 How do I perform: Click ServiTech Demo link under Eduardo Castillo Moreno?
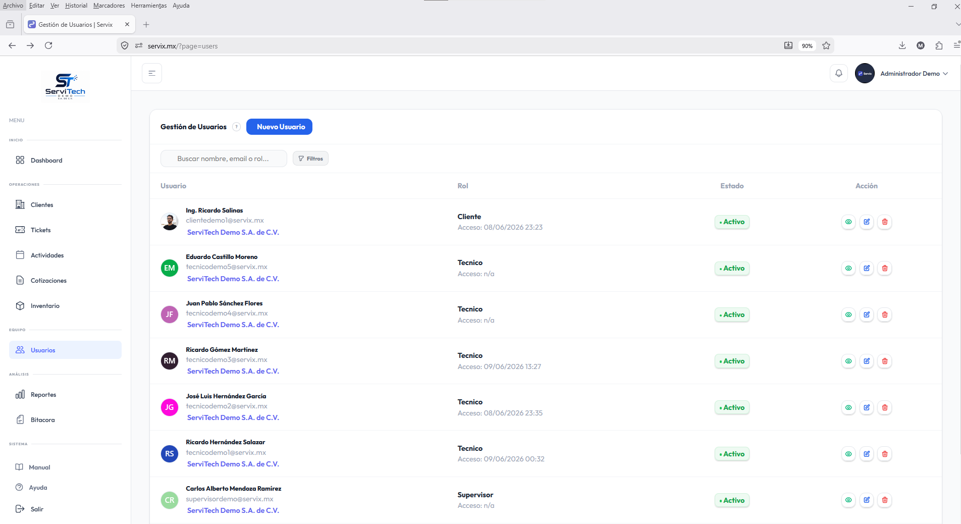coord(233,279)
